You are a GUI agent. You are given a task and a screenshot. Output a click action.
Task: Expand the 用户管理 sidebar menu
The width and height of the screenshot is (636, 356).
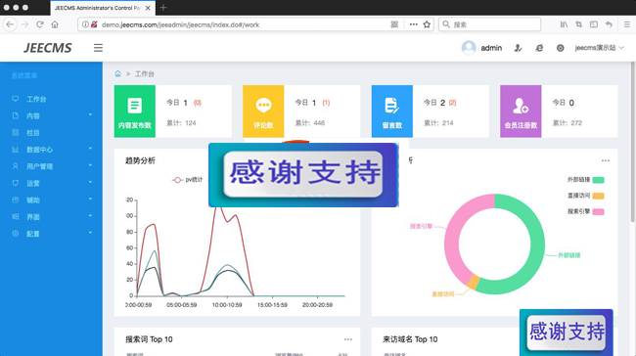[x=51, y=166]
